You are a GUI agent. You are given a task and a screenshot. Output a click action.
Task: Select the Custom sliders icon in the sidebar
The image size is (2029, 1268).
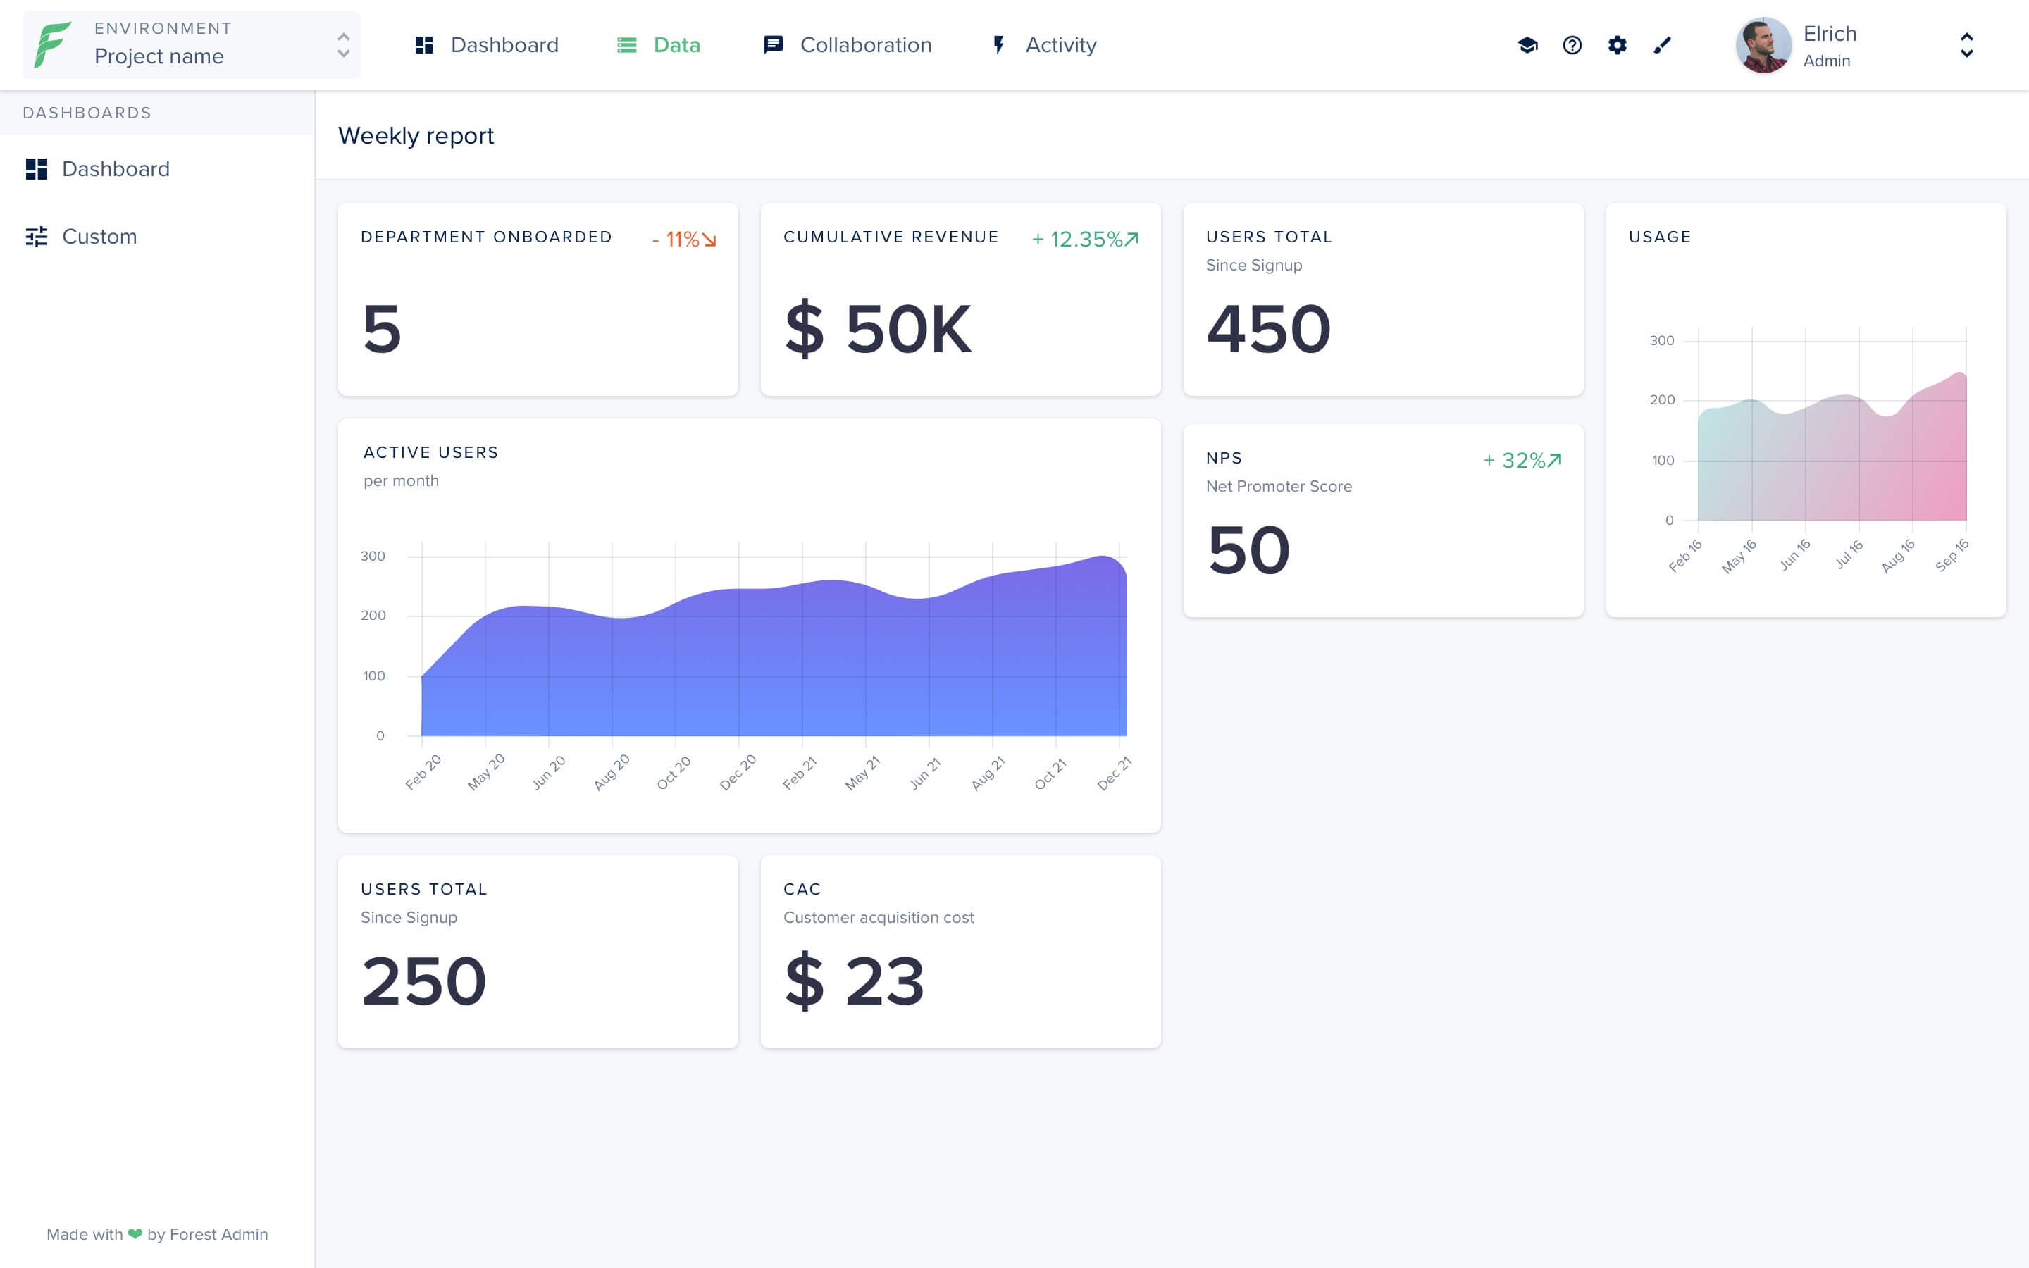click(37, 237)
